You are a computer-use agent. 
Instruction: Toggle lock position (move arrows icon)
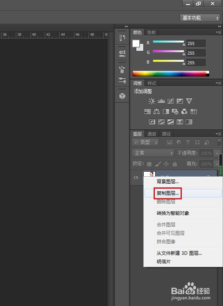pyautogui.click(x=166, y=164)
